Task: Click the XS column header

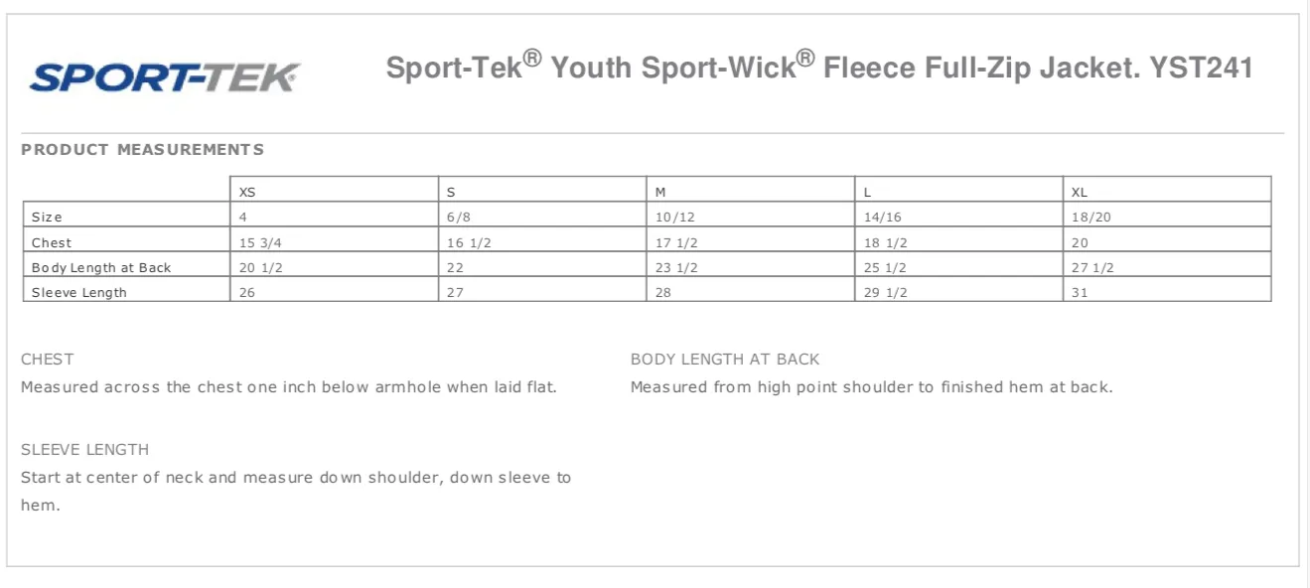Action: (335, 190)
